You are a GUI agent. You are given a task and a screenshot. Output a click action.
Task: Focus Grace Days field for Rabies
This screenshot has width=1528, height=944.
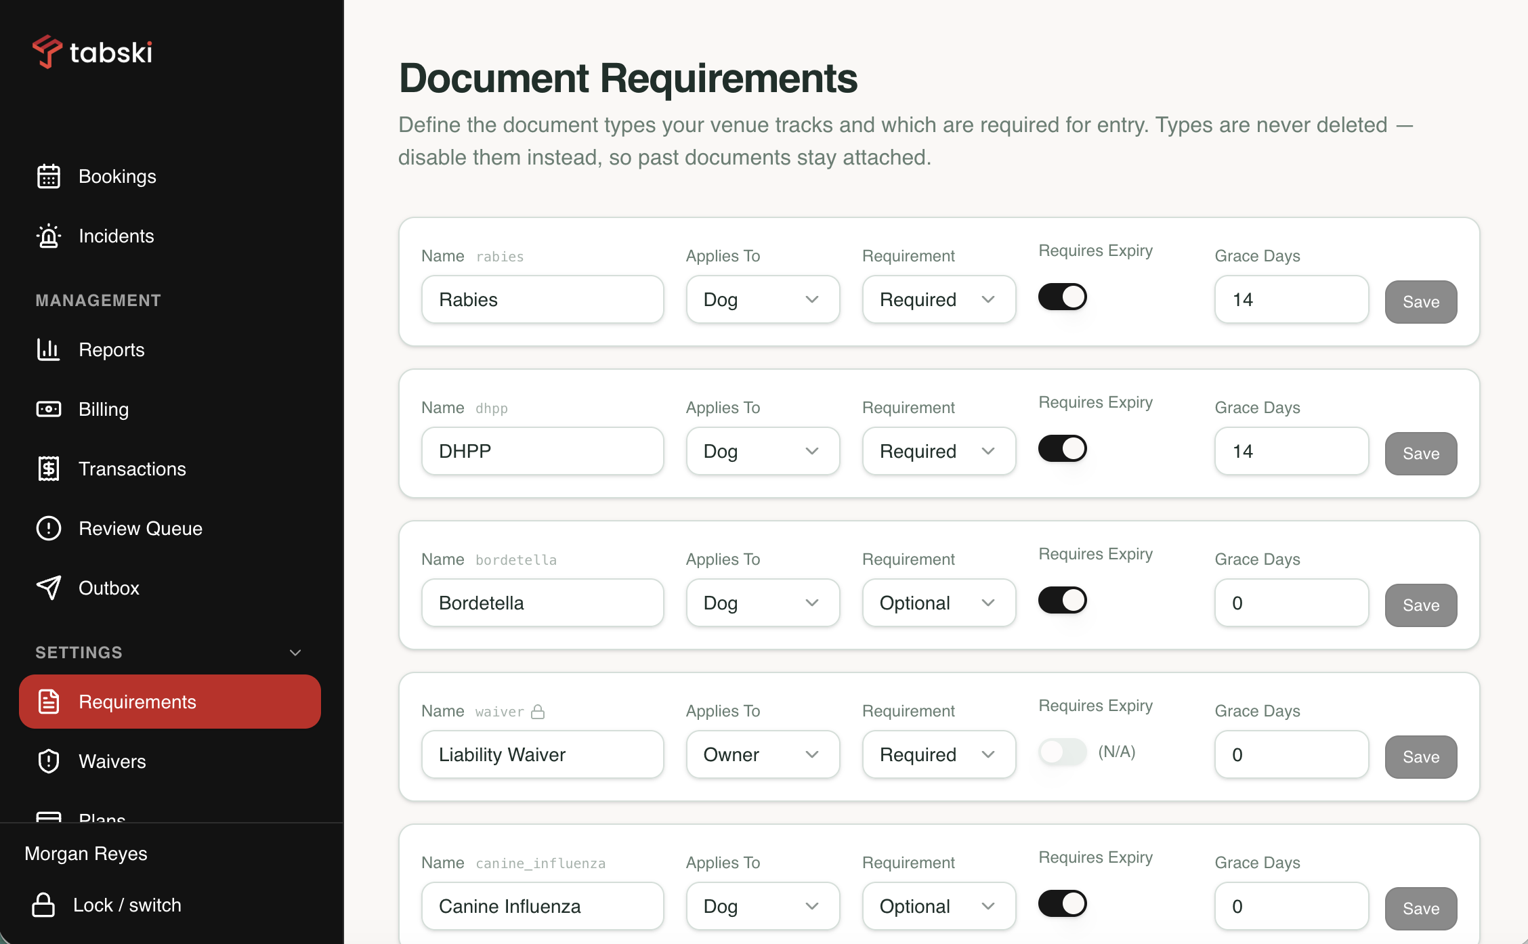point(1292,299)
